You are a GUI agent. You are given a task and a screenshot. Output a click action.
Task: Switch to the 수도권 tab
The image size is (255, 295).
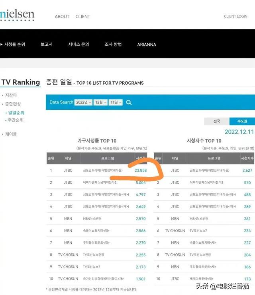pyautogui.click(x=242, y=121)
